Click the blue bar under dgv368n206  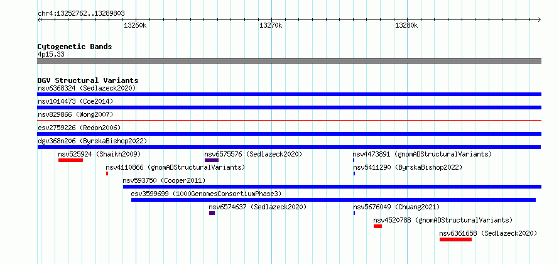click(289, 147)
